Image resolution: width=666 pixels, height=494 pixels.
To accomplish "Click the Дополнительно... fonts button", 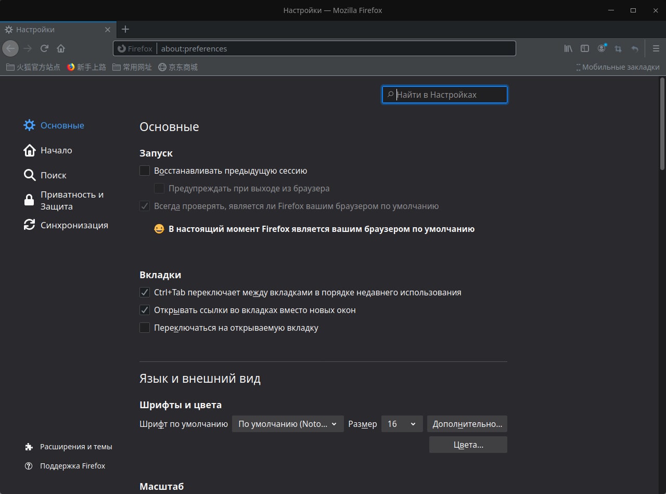I will click(x=467, y=424).
